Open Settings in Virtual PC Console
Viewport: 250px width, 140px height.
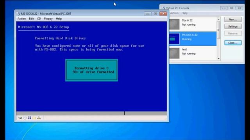[x=233, y=26]
